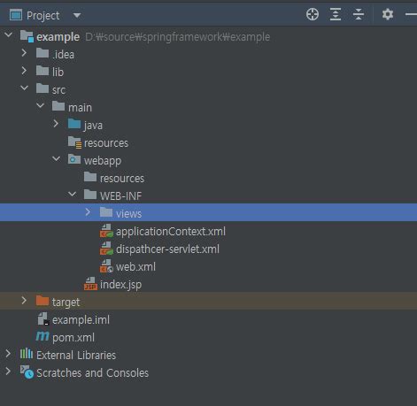Click the Scratches and Consoles icon
Image resolution: width=417 pixels, height=406 pixels.
tap(27, 372)
